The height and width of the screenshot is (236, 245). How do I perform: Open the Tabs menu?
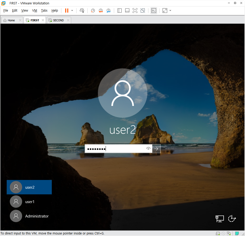coord(44,11)
